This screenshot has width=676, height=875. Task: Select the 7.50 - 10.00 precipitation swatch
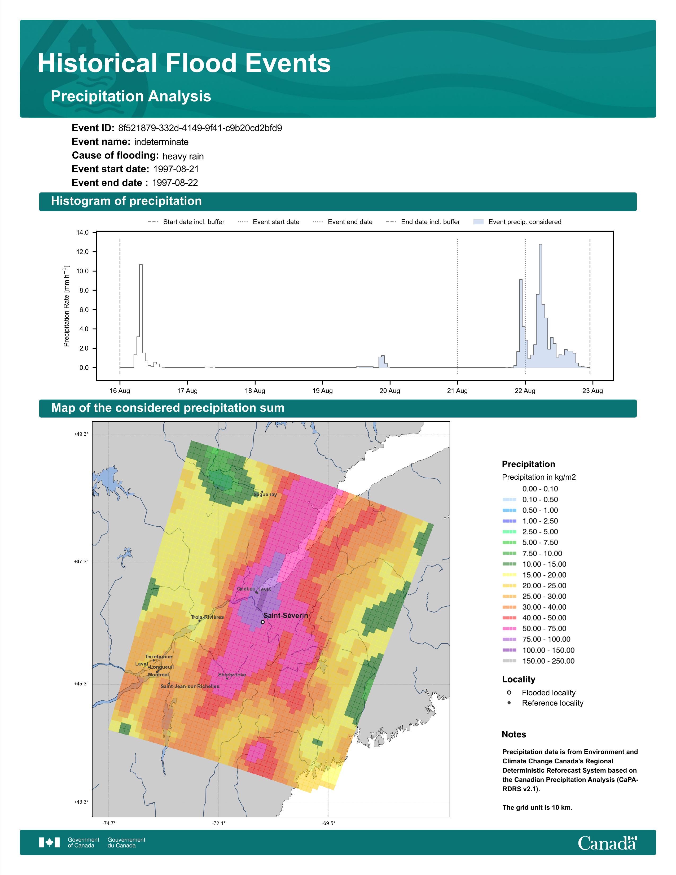pyautogui.click(x=509, y=553)
